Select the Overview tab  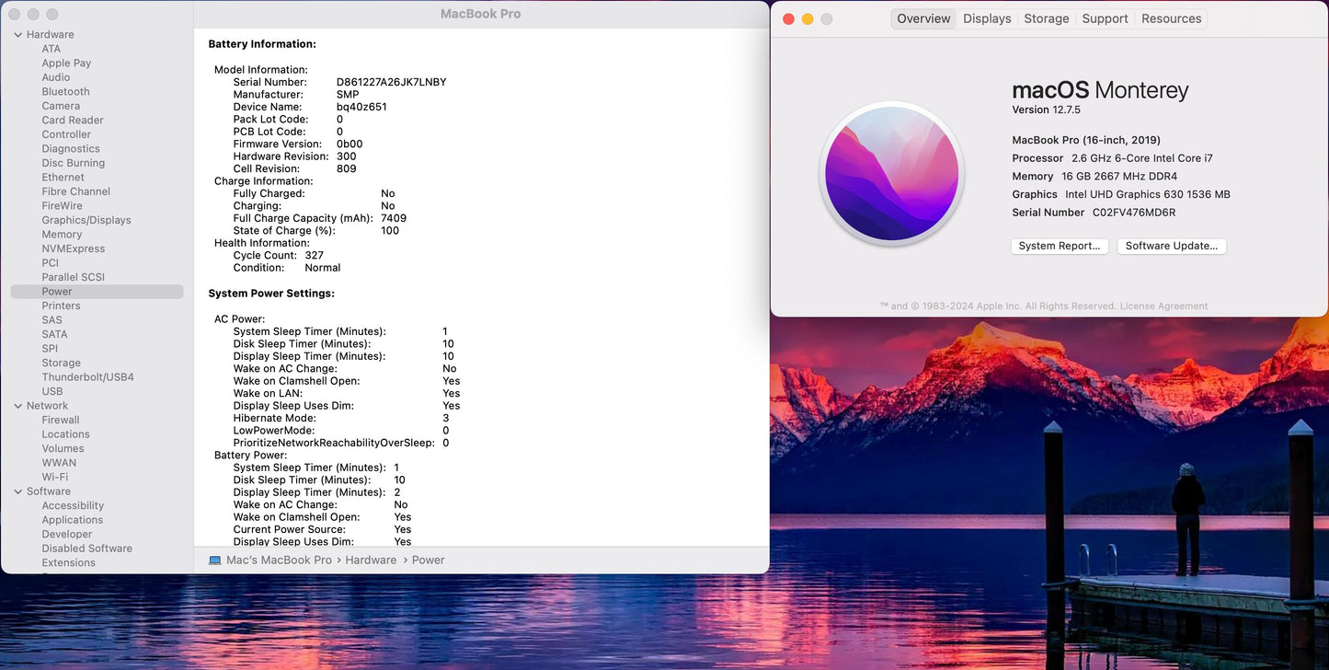[923, 18]
